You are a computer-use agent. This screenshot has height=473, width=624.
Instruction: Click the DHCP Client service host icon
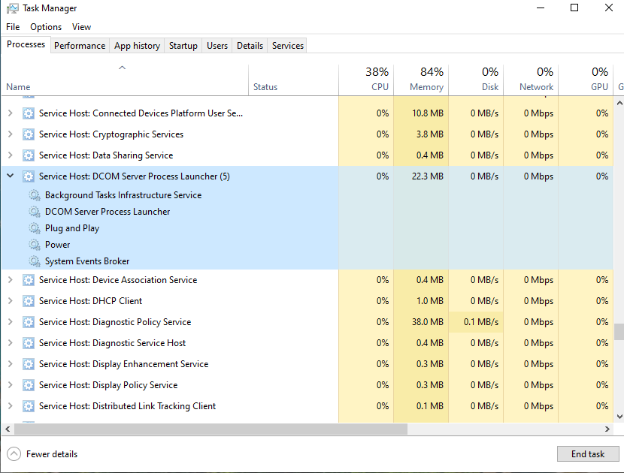[x=29, y=301]
